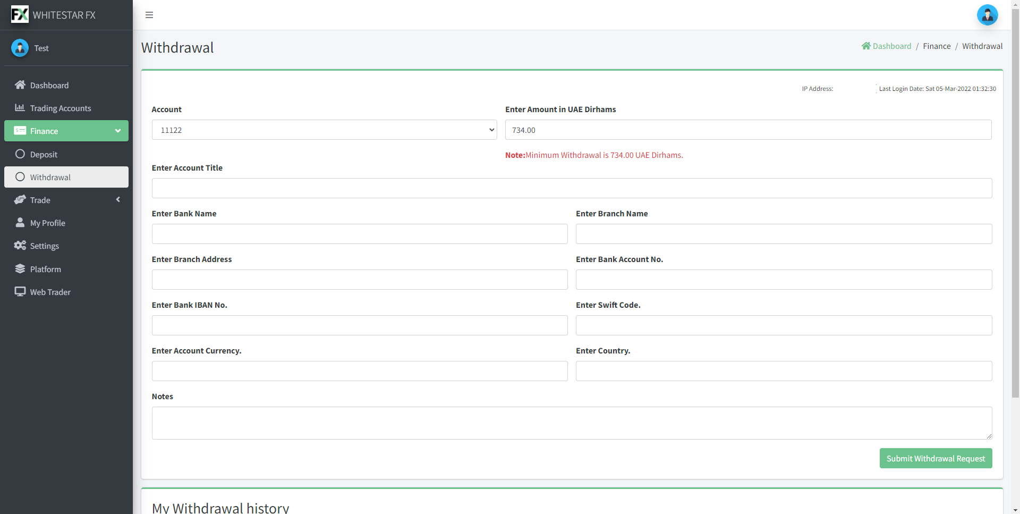Open the Trading Accounts menu item
1020x514 pixels.
coord(66,108)
